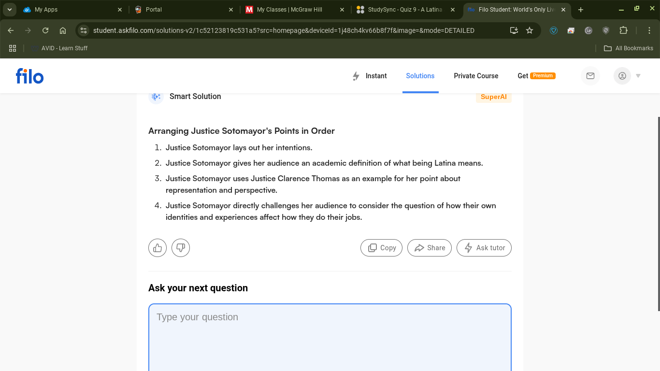Screen dimensions: 660x371
Task: Switch to My Classes McGraw Hill tab
Action: tap(289, 10)
